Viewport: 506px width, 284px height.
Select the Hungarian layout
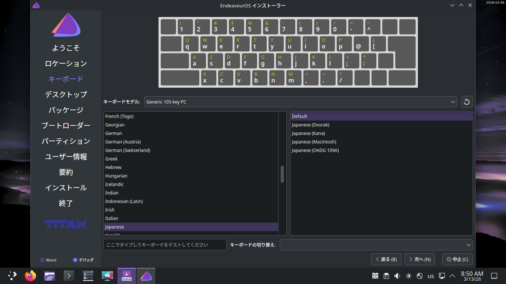pos(191,176)
